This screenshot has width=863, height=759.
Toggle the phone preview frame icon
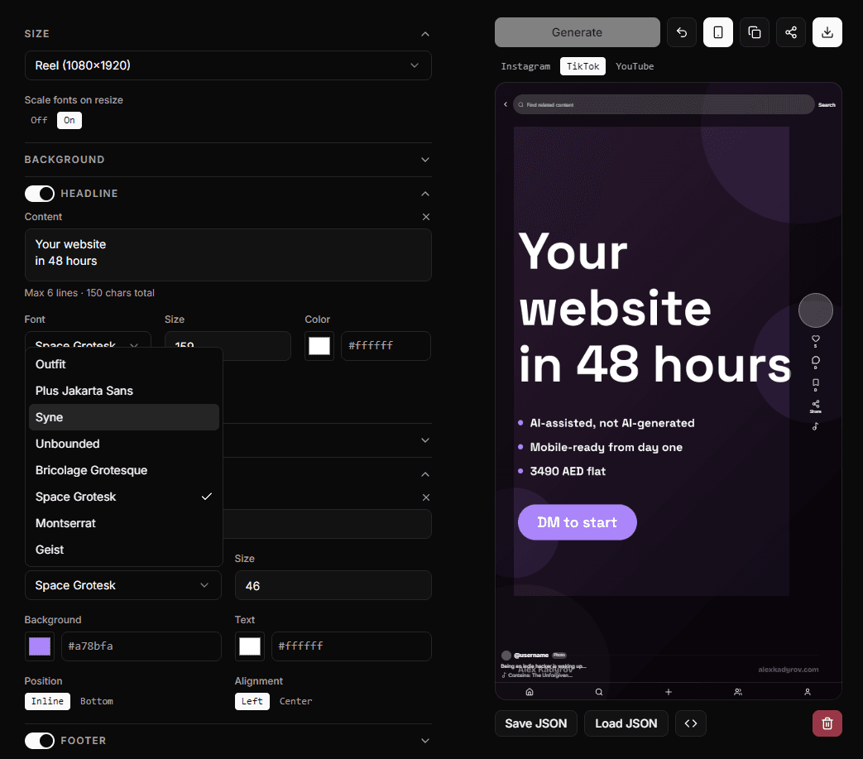(717, 32)
